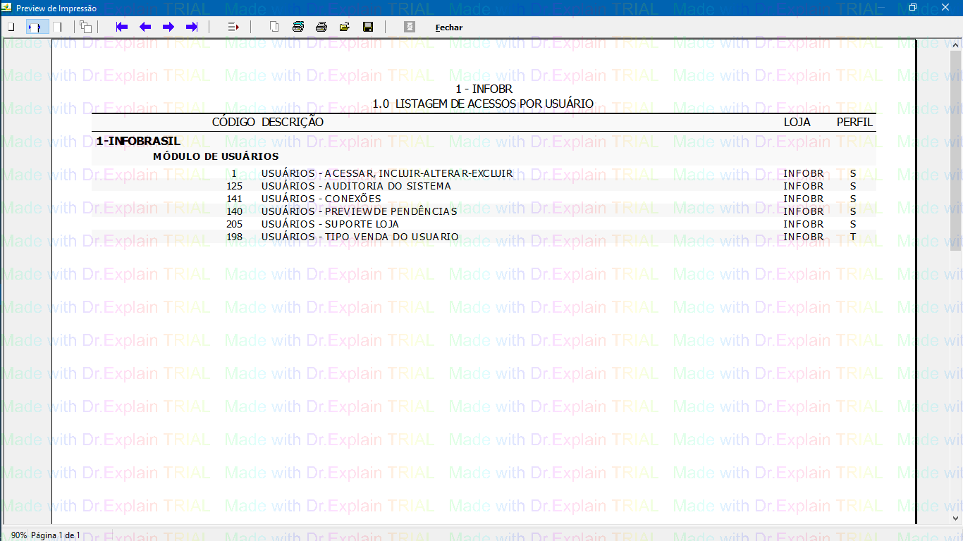Click the 'USUÁRIOS - AUDITORIA DO SISTEMA' row
Viewport: 963px width, 541px height.
(x=356, y=186)
